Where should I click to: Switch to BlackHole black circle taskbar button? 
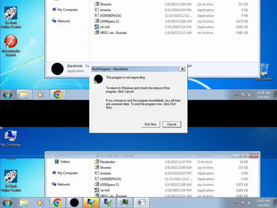(x=74, y=203)
